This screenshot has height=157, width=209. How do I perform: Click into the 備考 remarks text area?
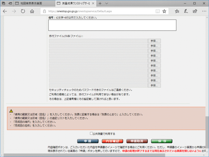112,25
